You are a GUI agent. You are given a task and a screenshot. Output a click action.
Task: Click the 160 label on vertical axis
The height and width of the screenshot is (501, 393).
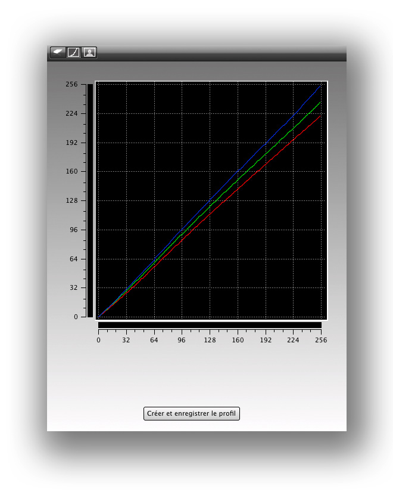click(71, 171)
